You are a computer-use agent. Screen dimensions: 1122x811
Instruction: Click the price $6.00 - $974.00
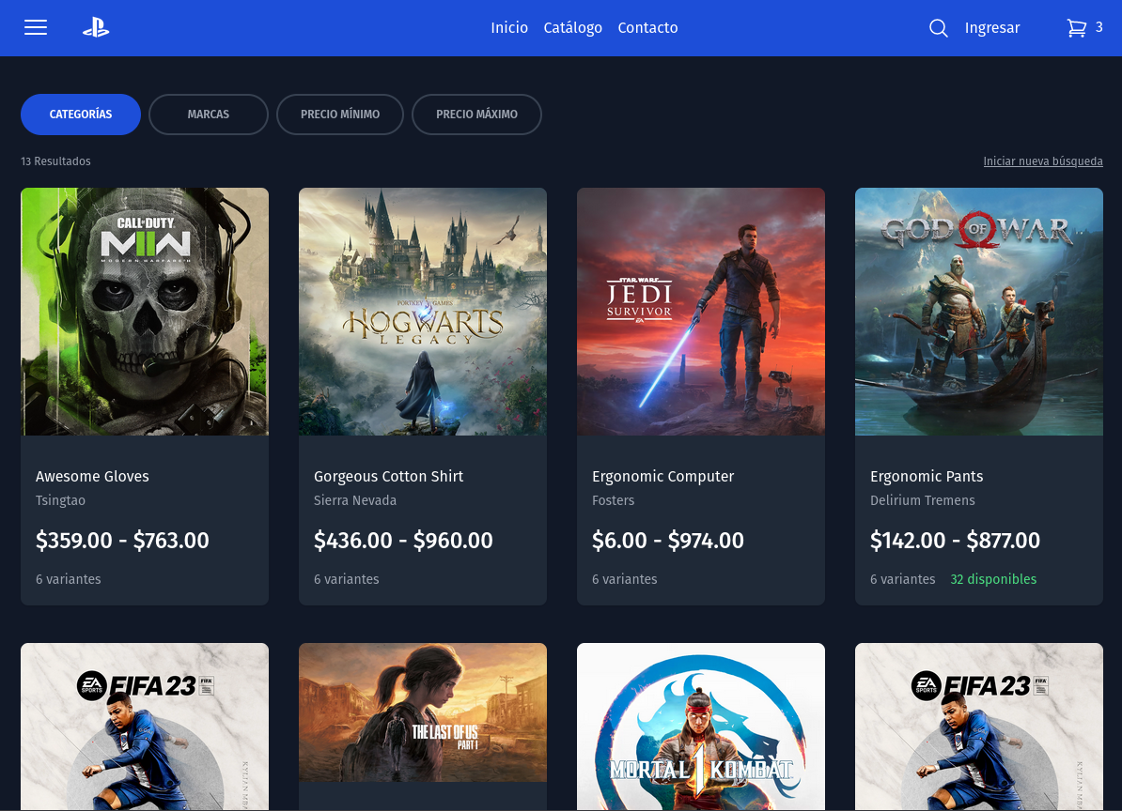[x=667, y=541]
